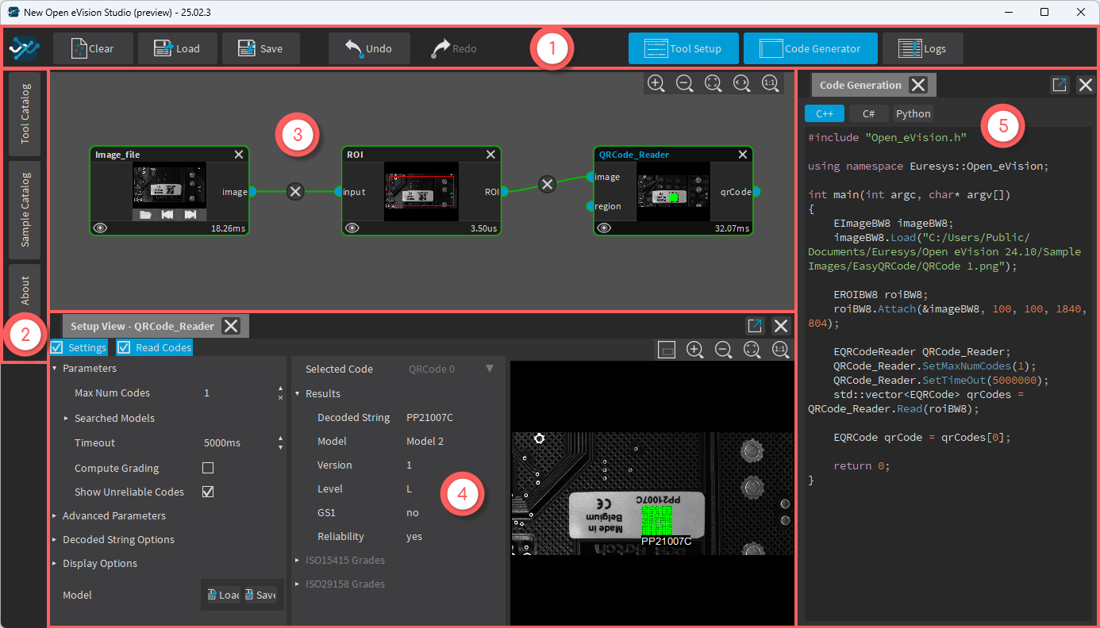Skip to next image in Image_file node
1100x628 pixels.
click(190, 215)
